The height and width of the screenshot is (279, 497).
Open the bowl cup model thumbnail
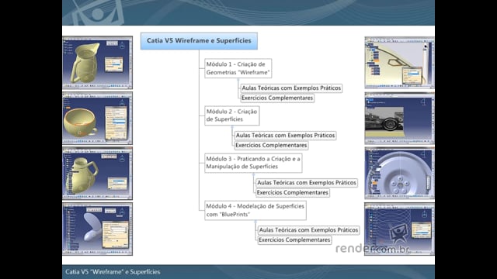(97, 119)
